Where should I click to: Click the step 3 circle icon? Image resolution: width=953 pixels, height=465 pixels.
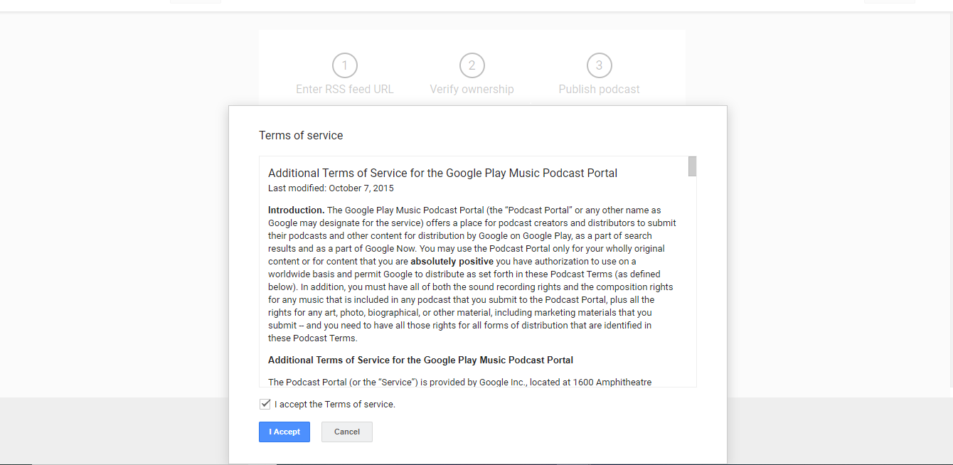[x=599, y=66]
